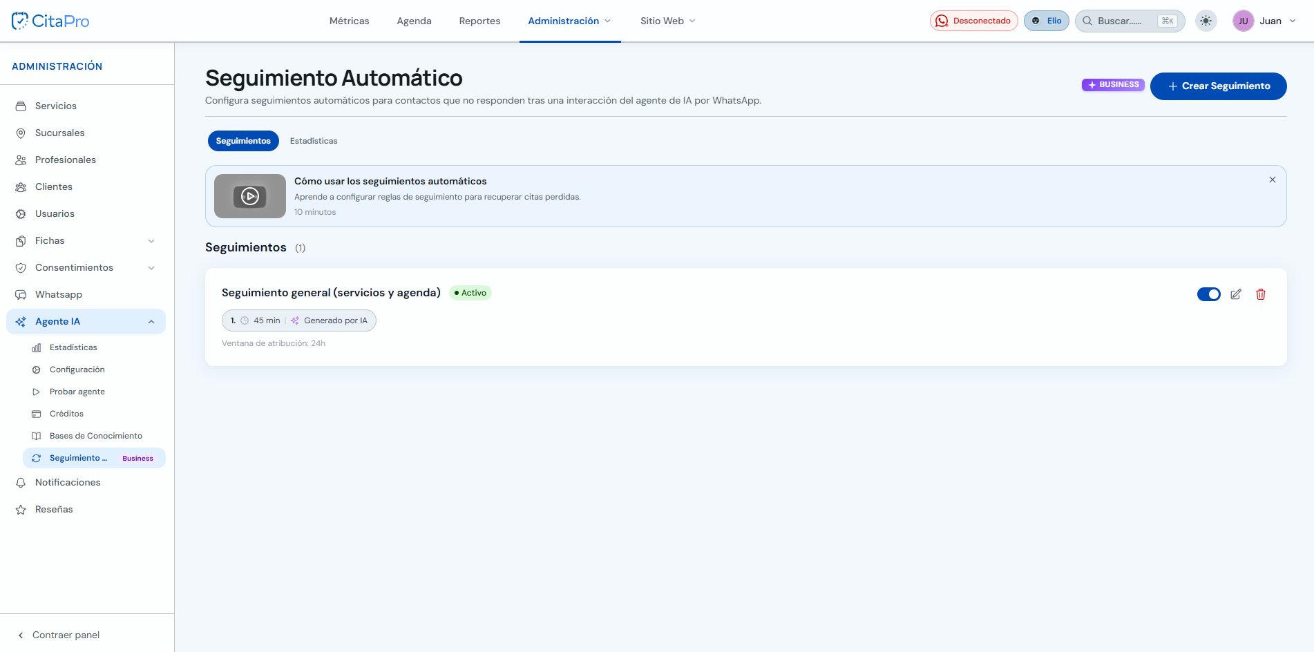This screenshot has height=652, width=1314.
Task: Open the Sitio Web dropdown menu
Action: point(667,21)
